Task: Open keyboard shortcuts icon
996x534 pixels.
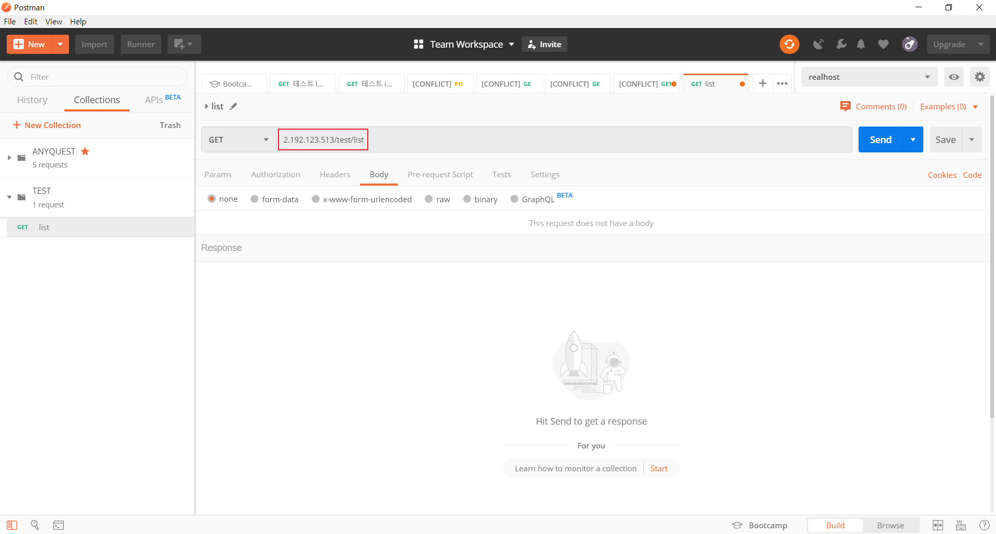Action: pos(961,525)
